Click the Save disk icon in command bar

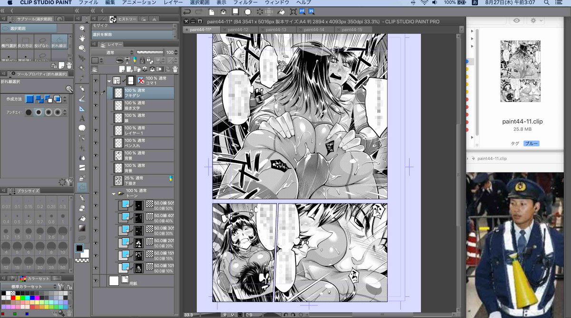coord(235,11)
